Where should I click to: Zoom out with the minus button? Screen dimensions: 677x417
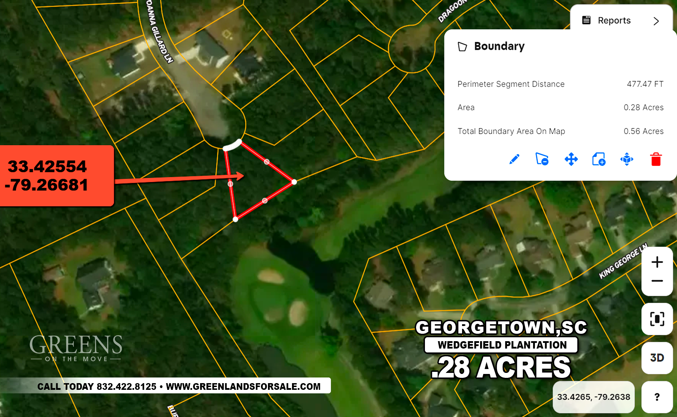[x=657, y=281]
